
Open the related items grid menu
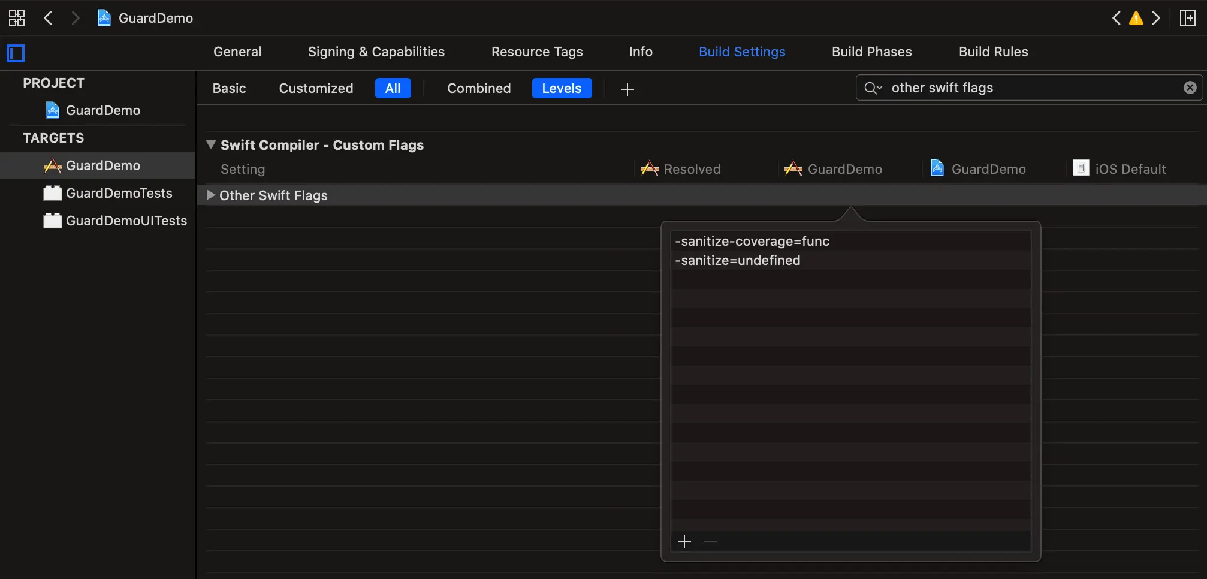[17, 18]
